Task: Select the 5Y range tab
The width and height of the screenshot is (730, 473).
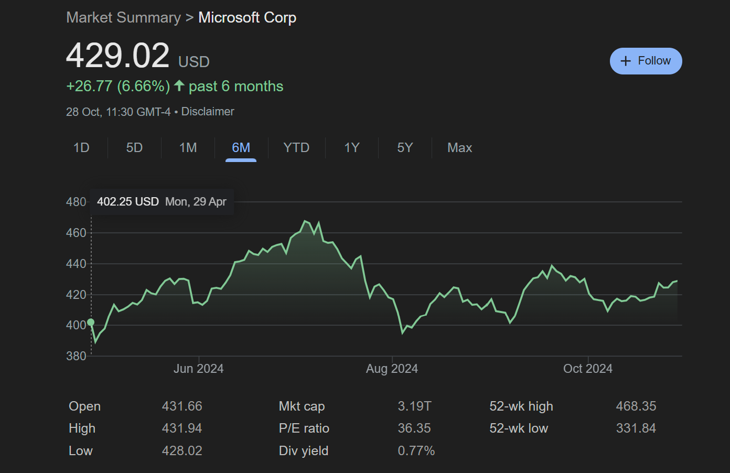Action: point(405,148)
